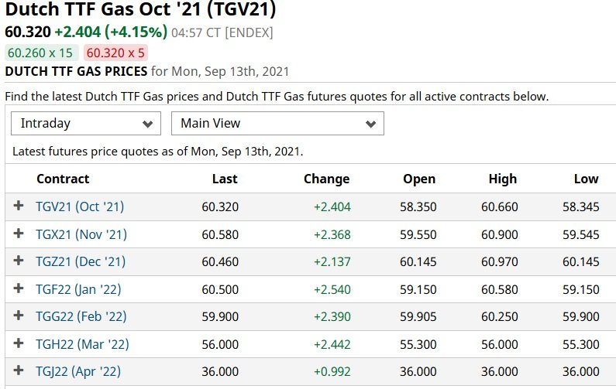Viewport: 616px width, 389px height.
Task: Open the TGZ21 (Dec '21) contract link
Action: 81,261
